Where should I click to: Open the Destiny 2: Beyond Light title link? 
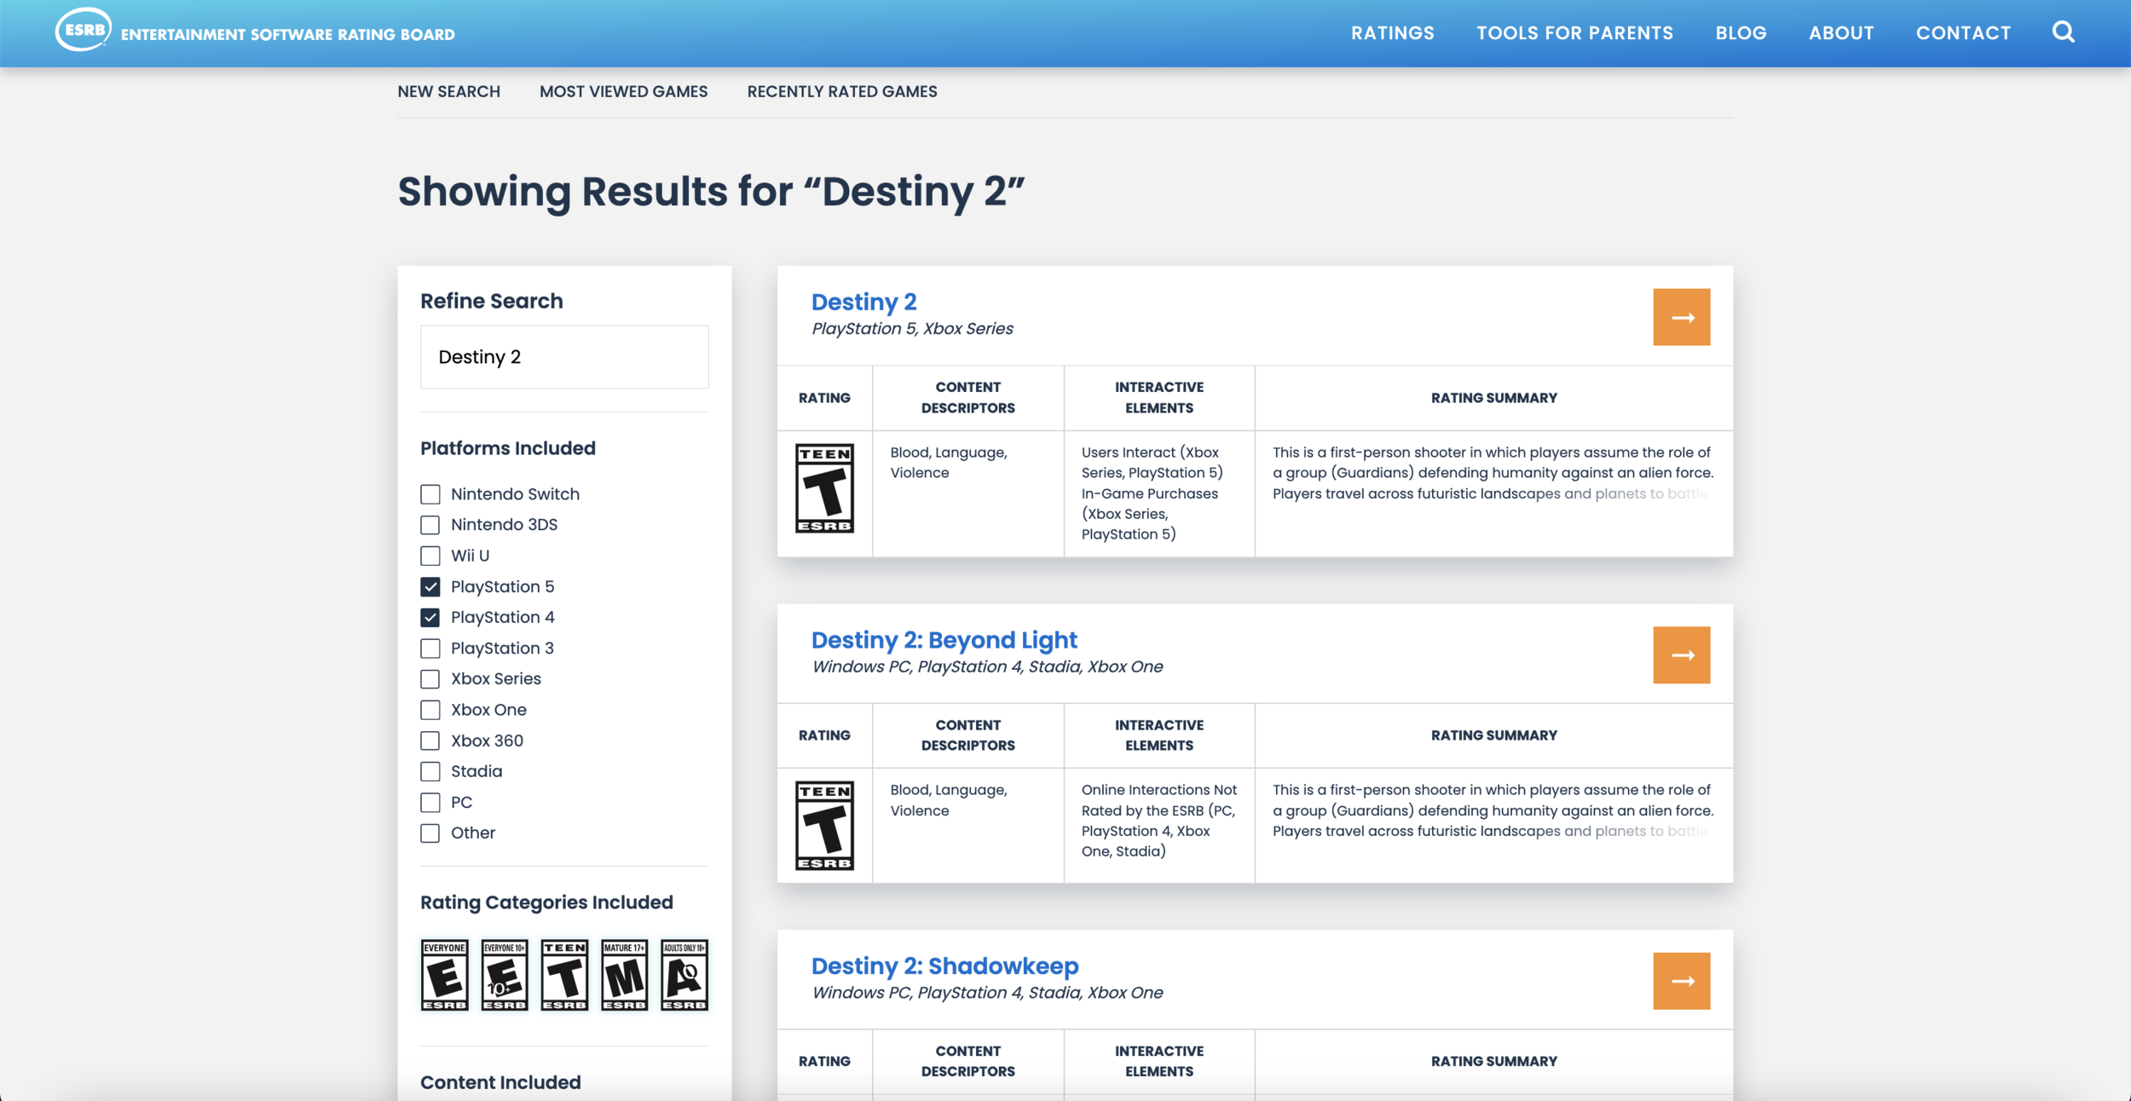point(944,640)
